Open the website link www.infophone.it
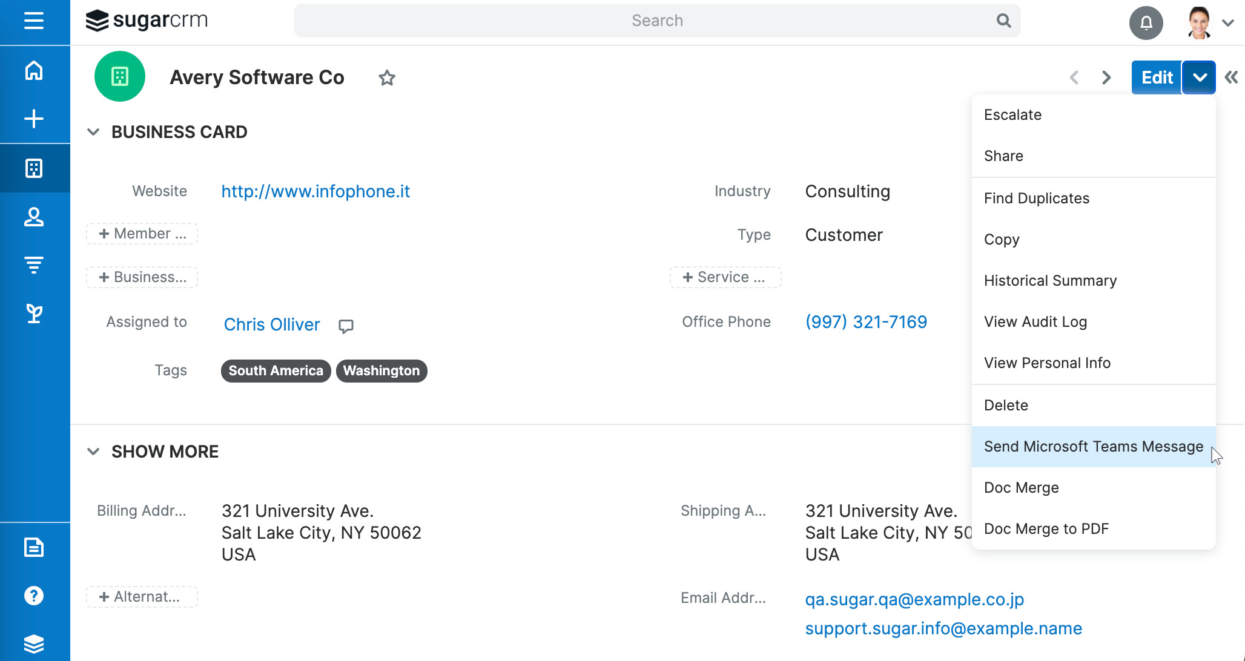Screen dimensions: 1245x661 [x=315, y=191]
